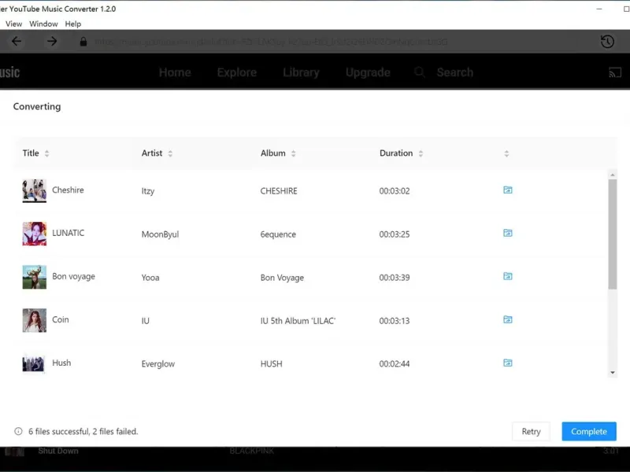Select the title text 'Bon voyage'
The width and height of the screenshot is (630, 472).
click(x=73, y=277)
